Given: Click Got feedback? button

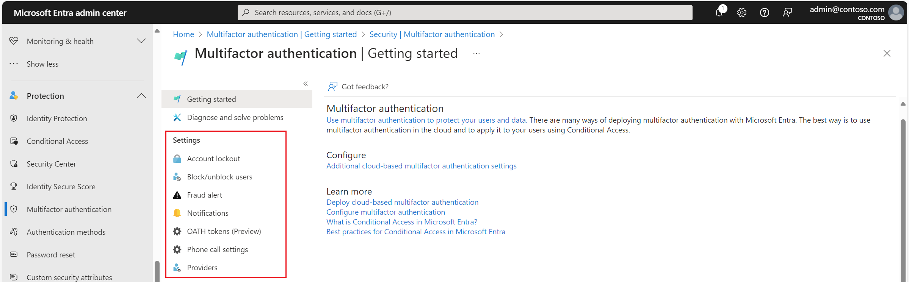Looking at the screenshot, I should (x=358, y=87).
